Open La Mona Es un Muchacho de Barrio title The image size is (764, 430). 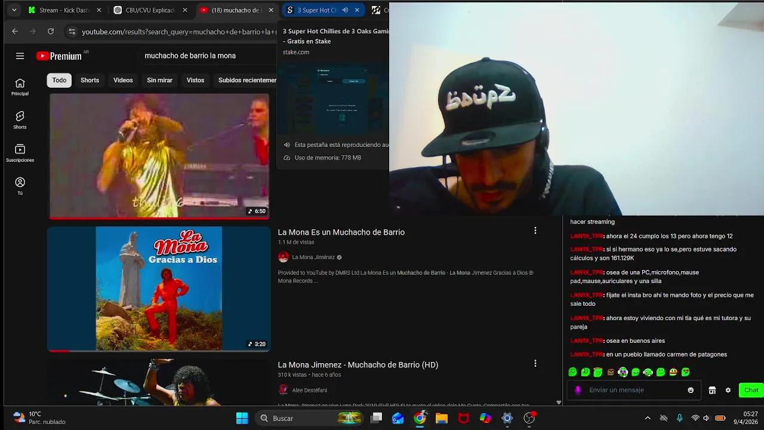341,232
